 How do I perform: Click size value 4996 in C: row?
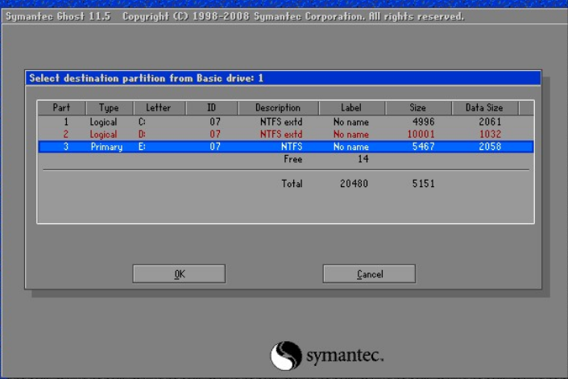point(423,122)
